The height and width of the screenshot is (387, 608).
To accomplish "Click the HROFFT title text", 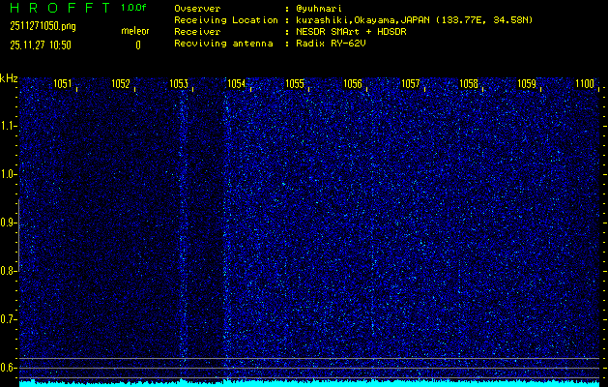I will (60, 8).
